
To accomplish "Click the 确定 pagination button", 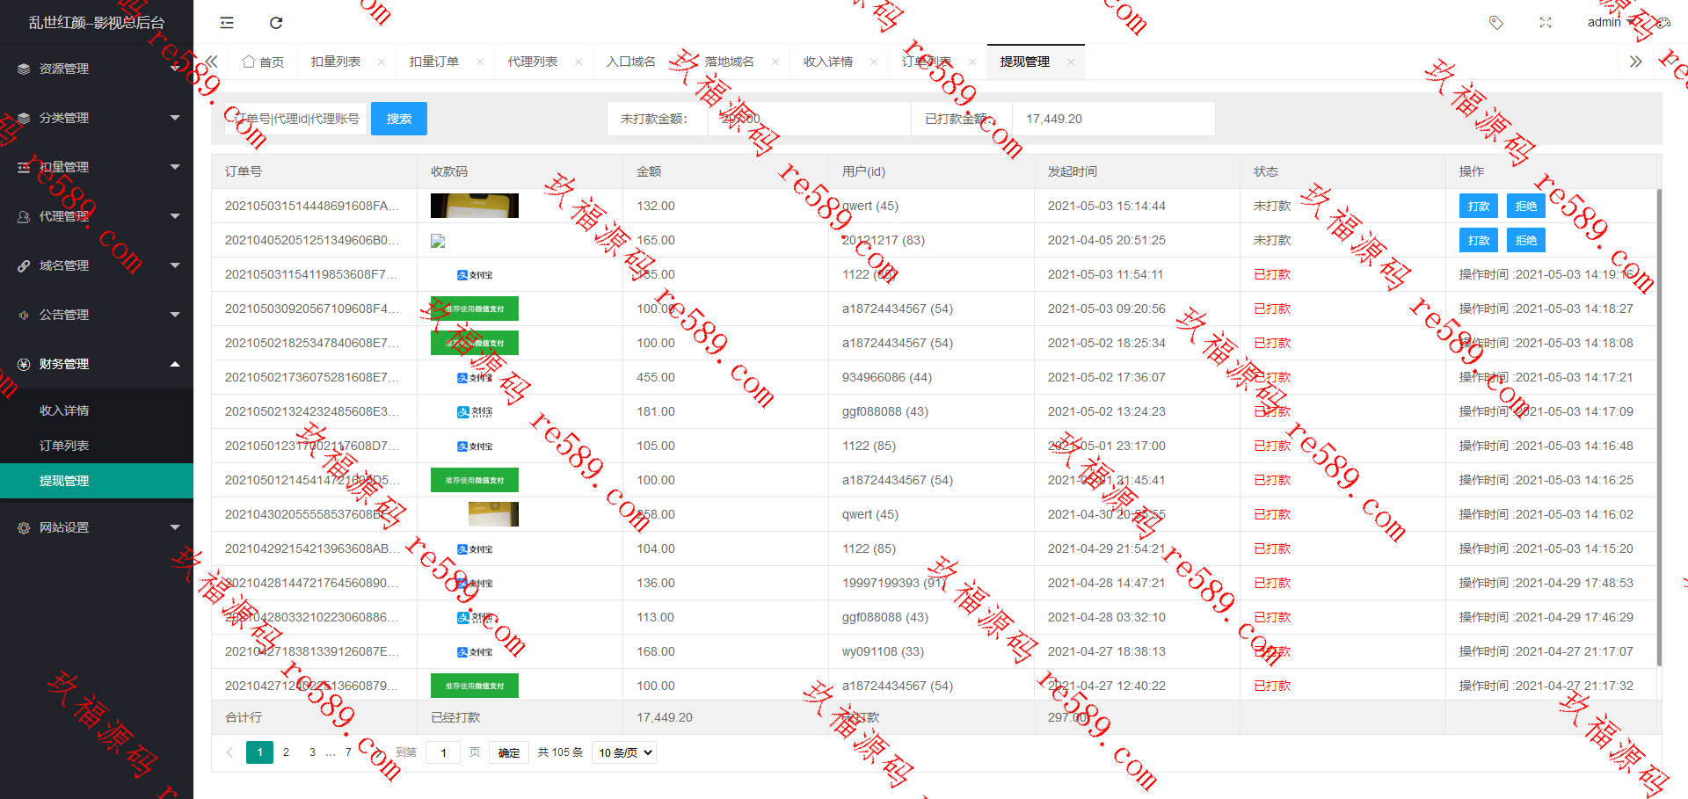I will click(x=509, y=752).
